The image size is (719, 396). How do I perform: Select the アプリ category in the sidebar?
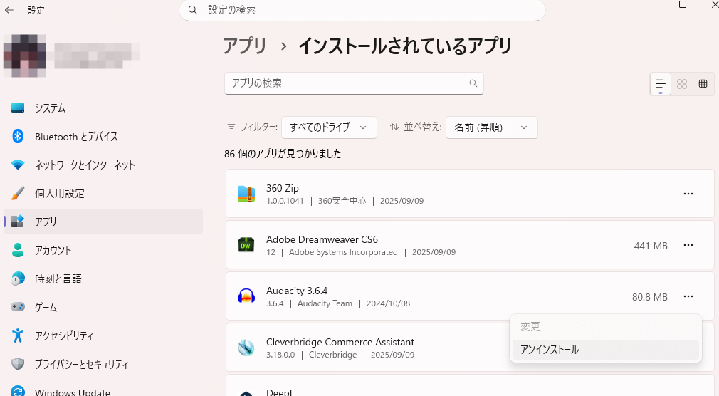click(x=103, y=222)
